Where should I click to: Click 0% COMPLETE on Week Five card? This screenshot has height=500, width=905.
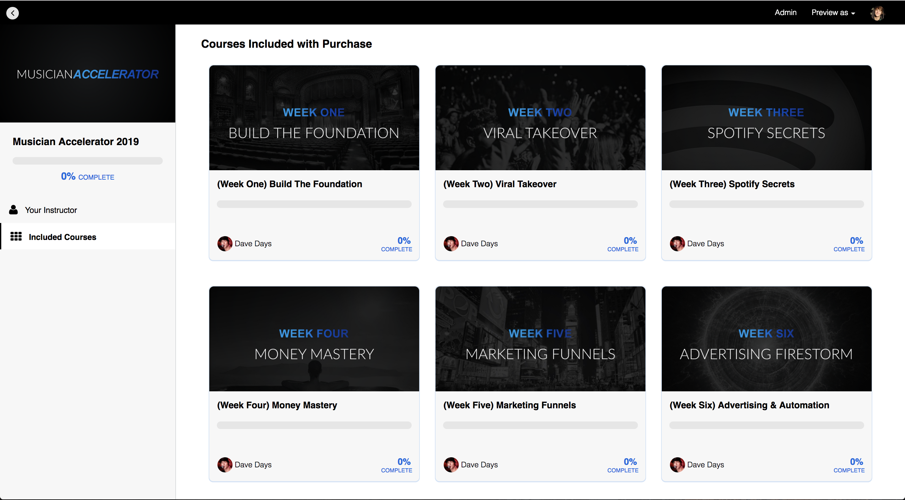623,465
